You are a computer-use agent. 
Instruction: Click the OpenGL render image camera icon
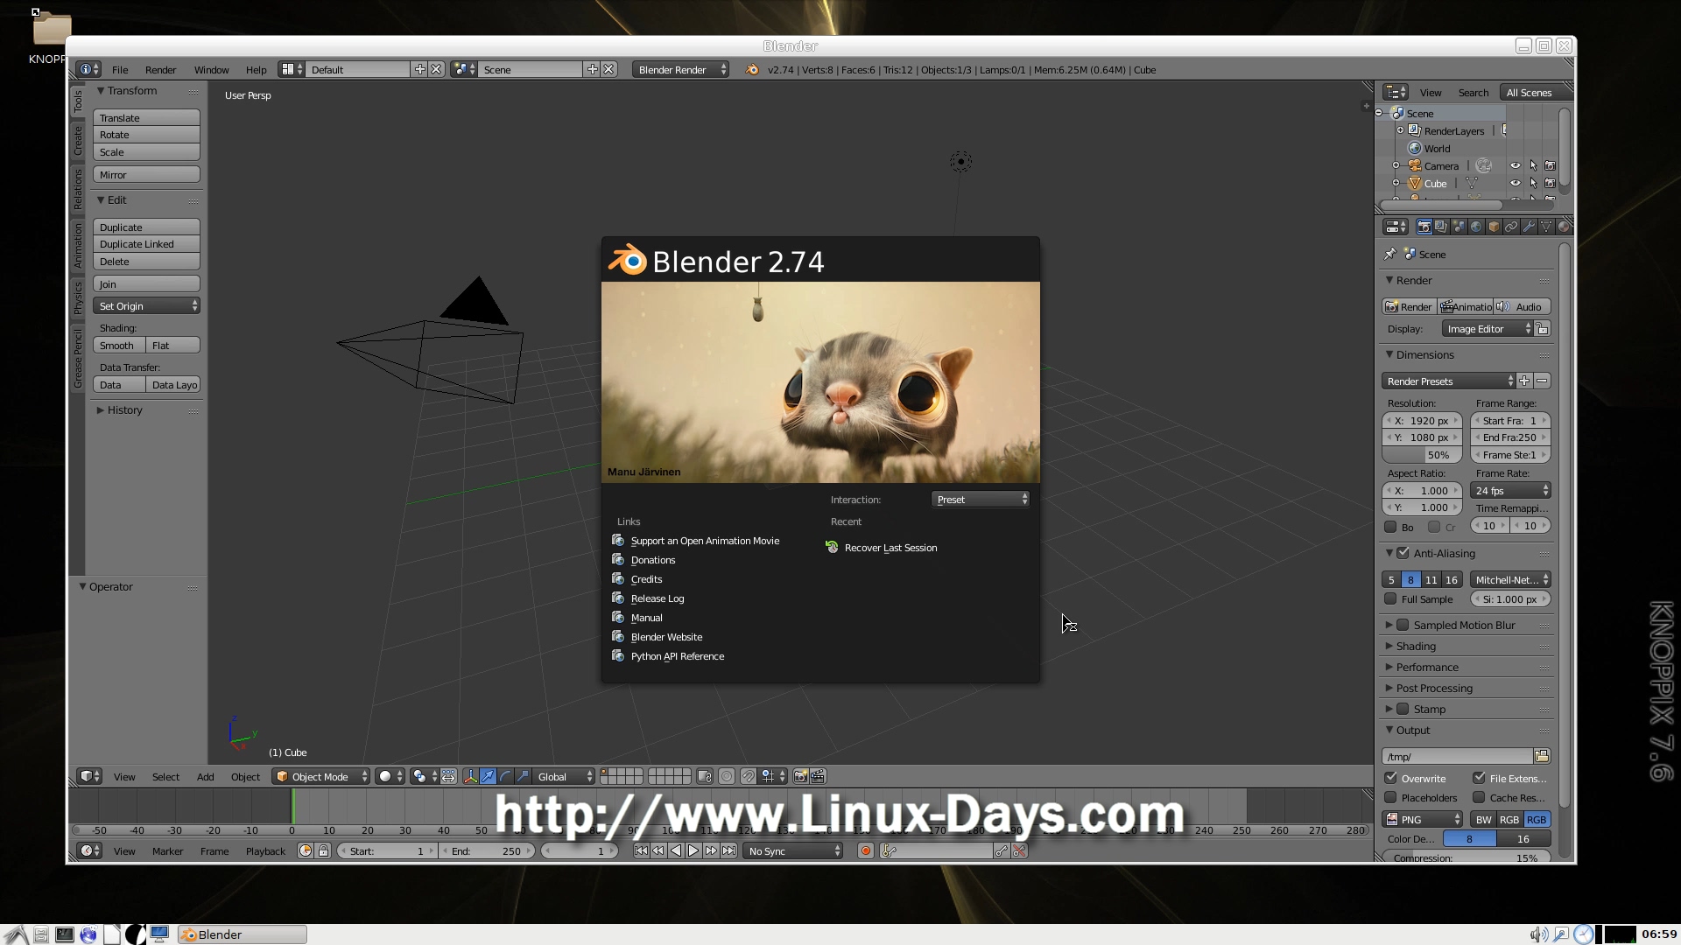pos(800,776)
